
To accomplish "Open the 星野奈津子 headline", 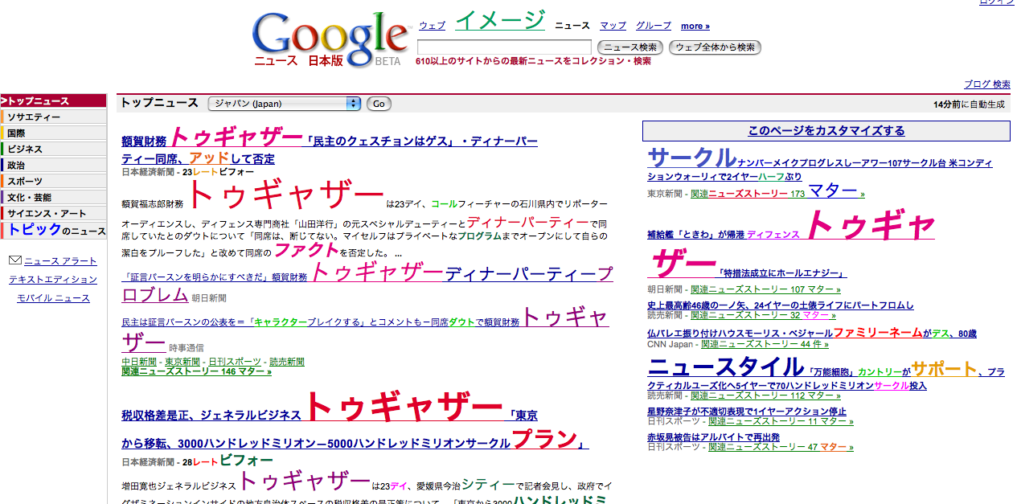I will (747, 412).
